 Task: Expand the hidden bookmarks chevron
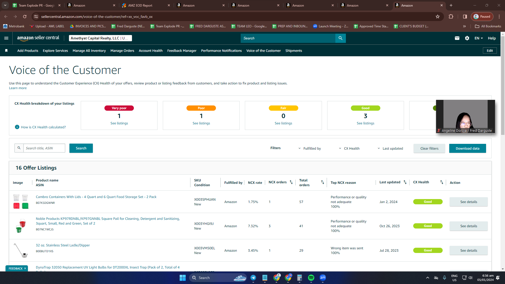point(464,26)
